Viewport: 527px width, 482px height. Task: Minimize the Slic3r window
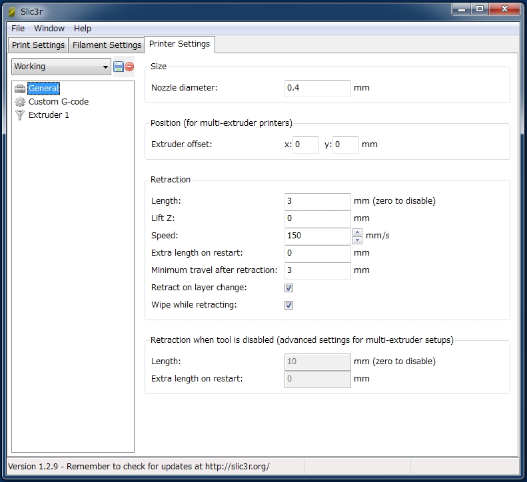(462, 9)
